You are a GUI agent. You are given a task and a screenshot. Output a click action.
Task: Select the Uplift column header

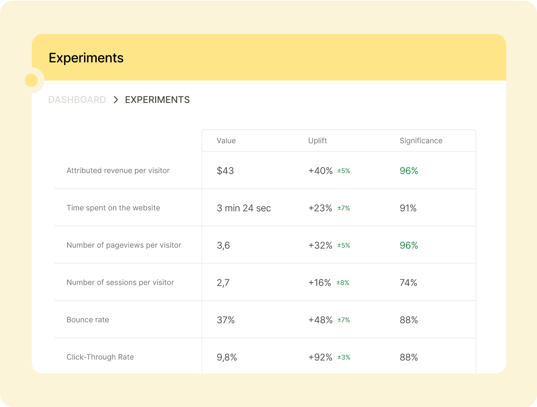[x=318, y=141]
